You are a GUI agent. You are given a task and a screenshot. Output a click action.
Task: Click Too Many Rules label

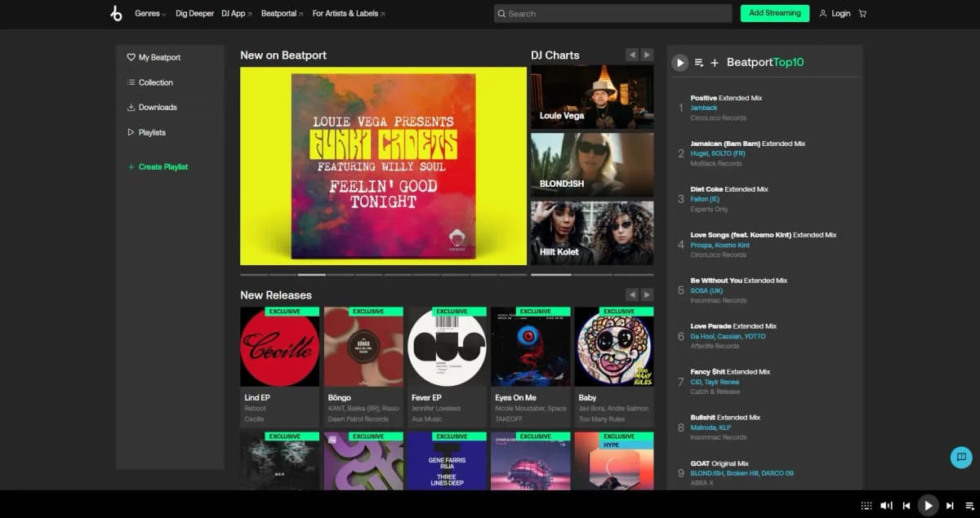click(602, 419)
